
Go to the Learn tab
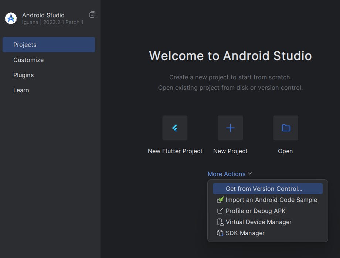(21, 90)
